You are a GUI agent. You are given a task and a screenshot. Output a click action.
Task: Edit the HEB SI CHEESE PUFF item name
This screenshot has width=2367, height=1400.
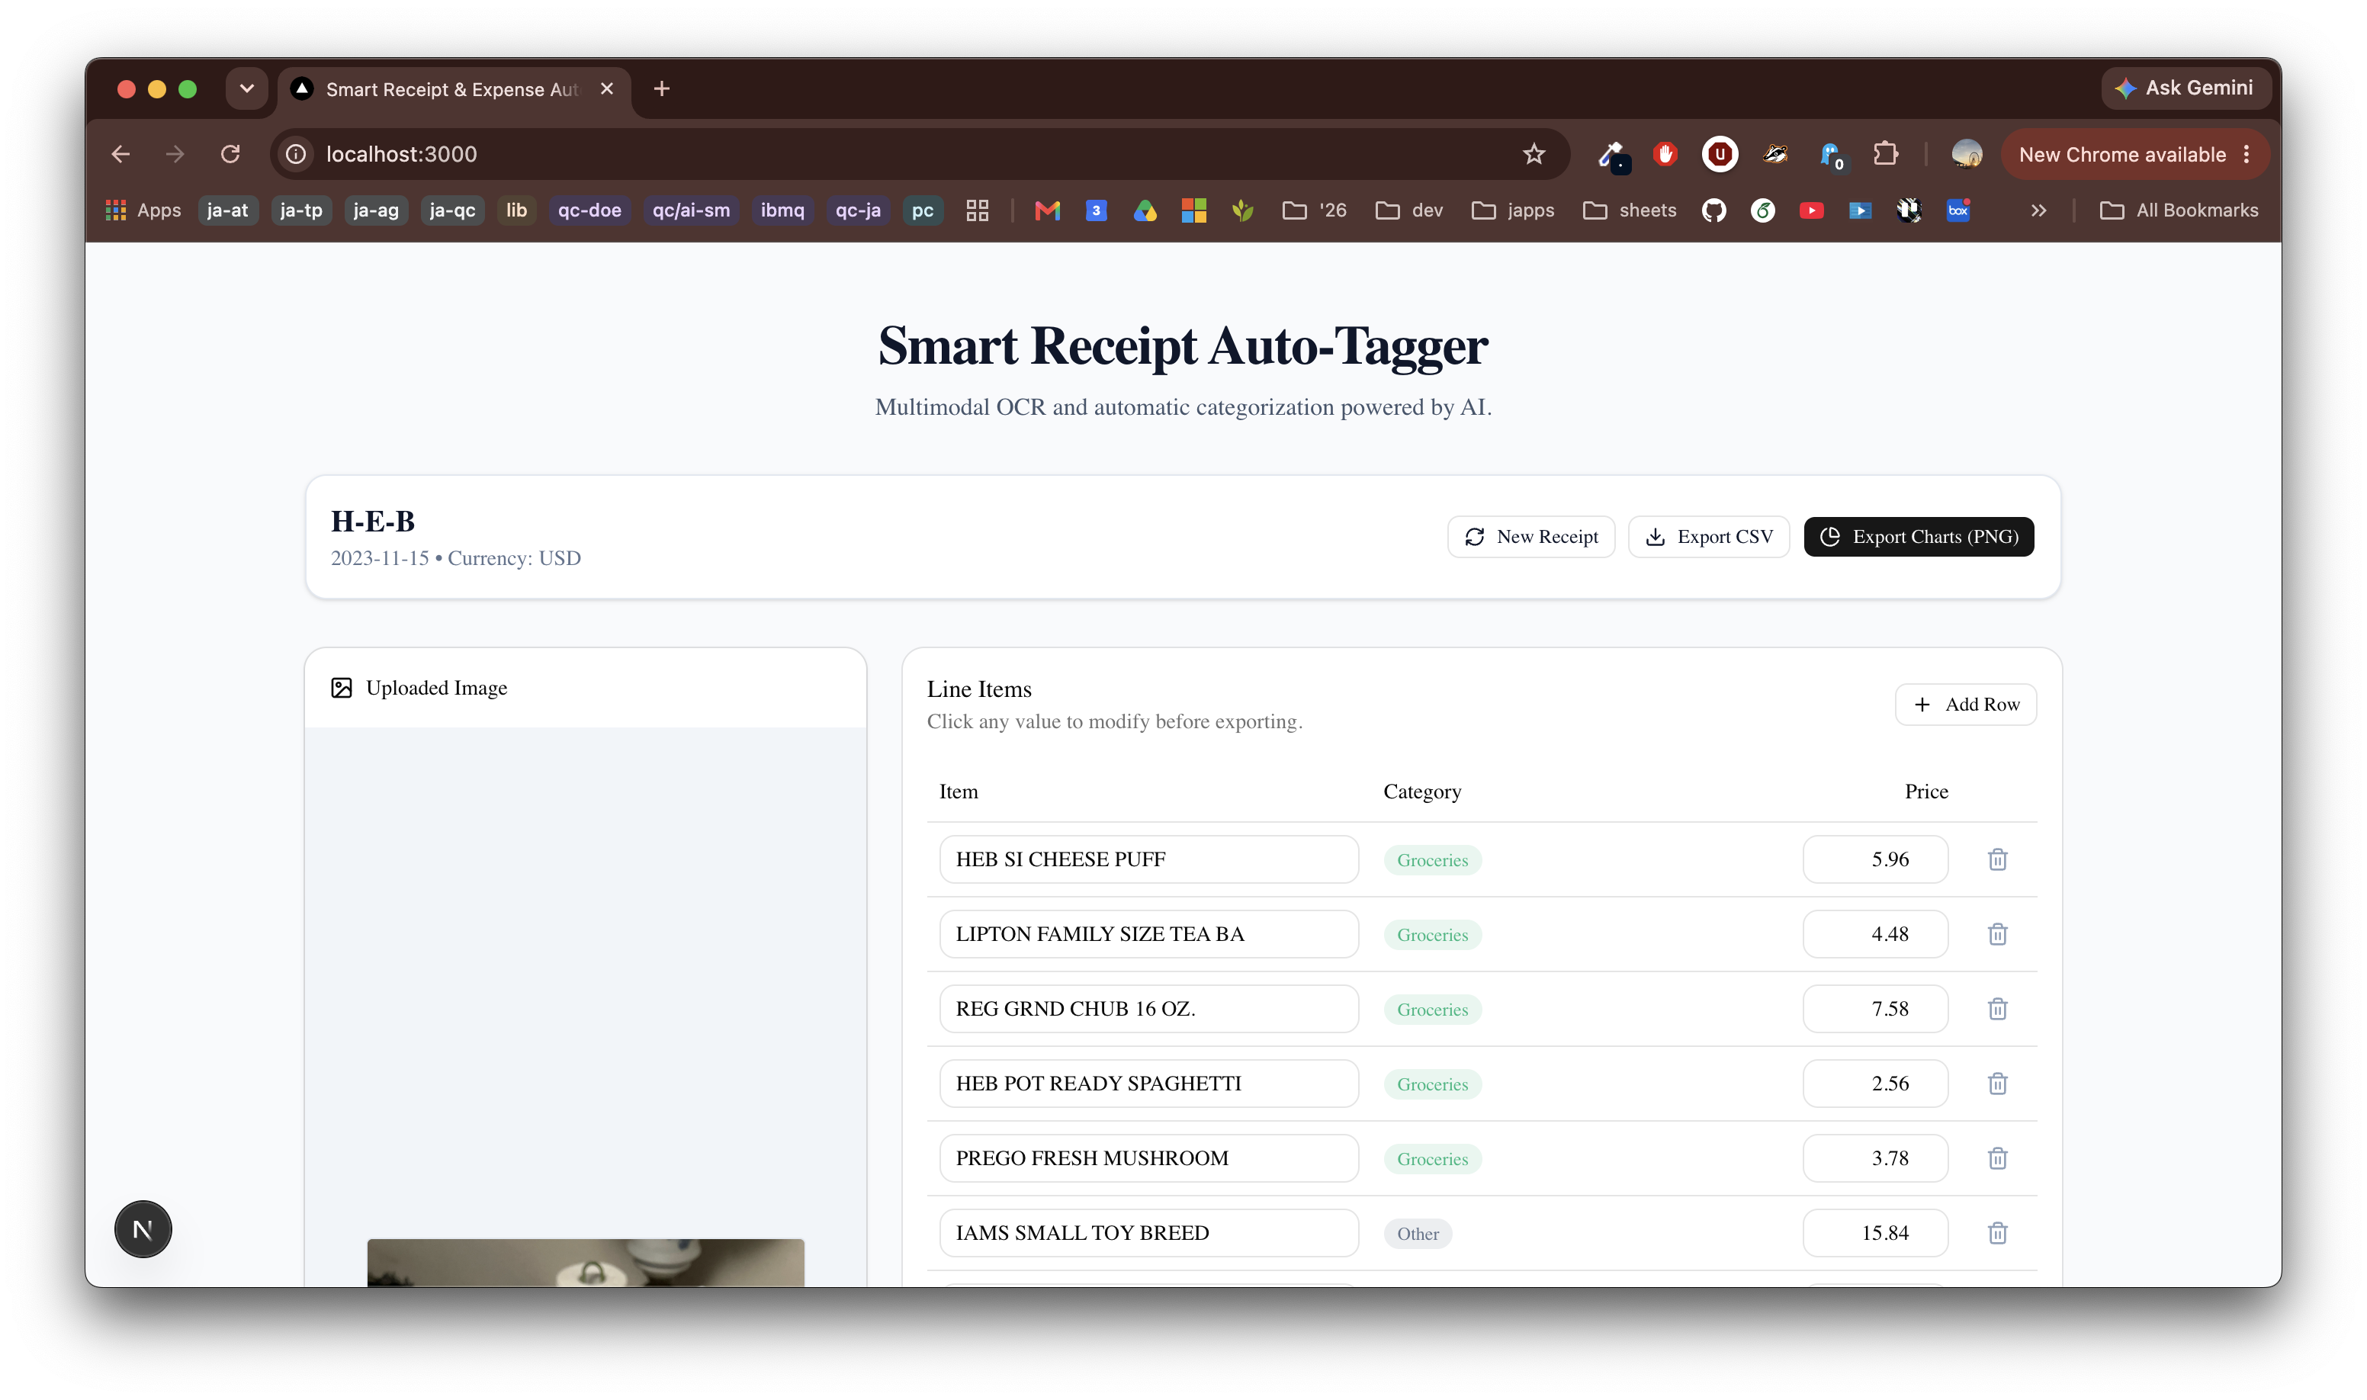(x=1148, y=859)
